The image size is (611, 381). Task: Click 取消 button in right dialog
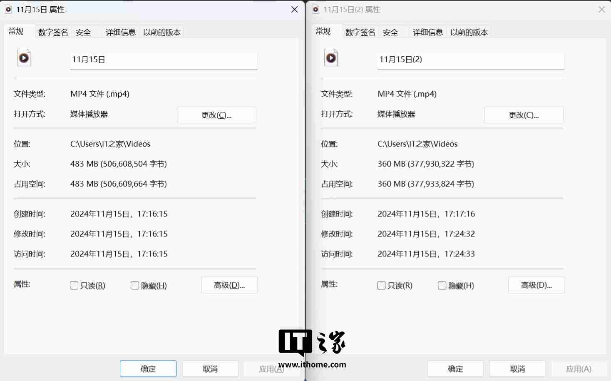[517, 369]
